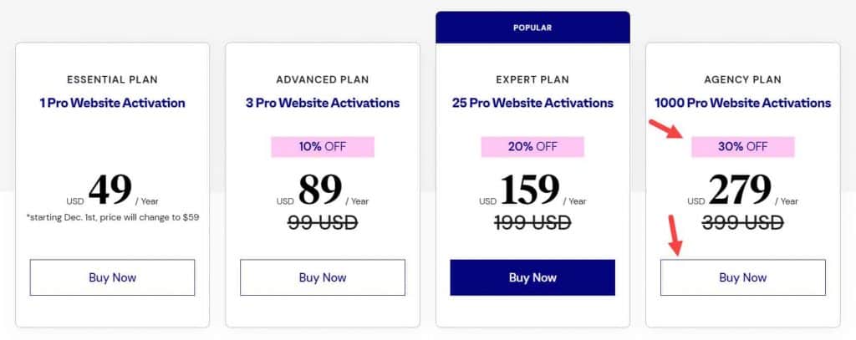Click the strikethrough 99 USD price
Screen dimensions: 856x340
[322, 223]
